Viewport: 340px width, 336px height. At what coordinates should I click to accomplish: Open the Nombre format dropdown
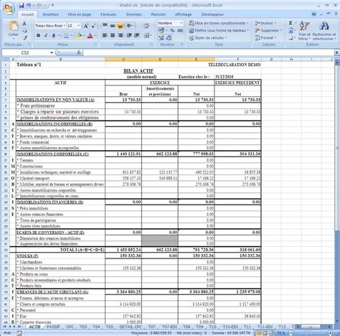coord(181,23)
